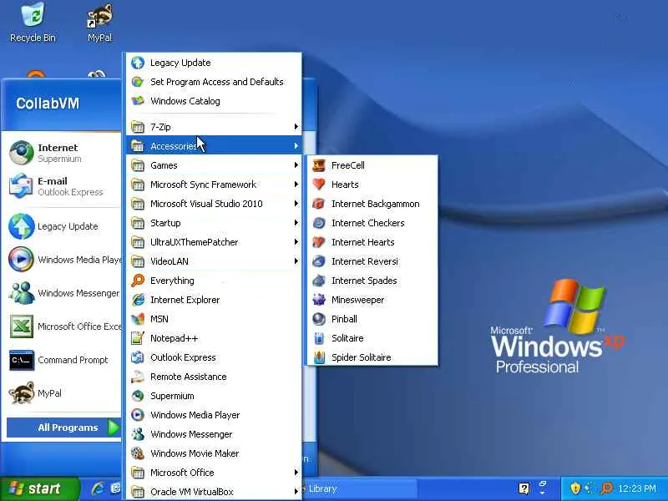Open Legacy Update in Start menu left pane
Viewport: 668px width, 501px height.
(x=64, y=226)
